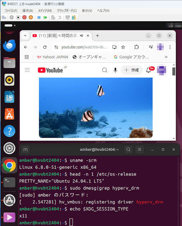Toggle the YouTube hamburger guide menu
The image size is (182, 226).
coord(27,70)
